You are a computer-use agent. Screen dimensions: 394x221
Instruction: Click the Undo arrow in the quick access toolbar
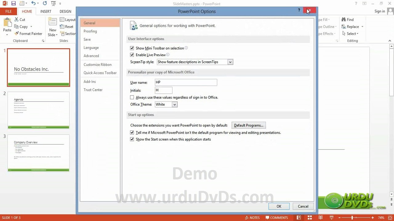tap(33, 3)
